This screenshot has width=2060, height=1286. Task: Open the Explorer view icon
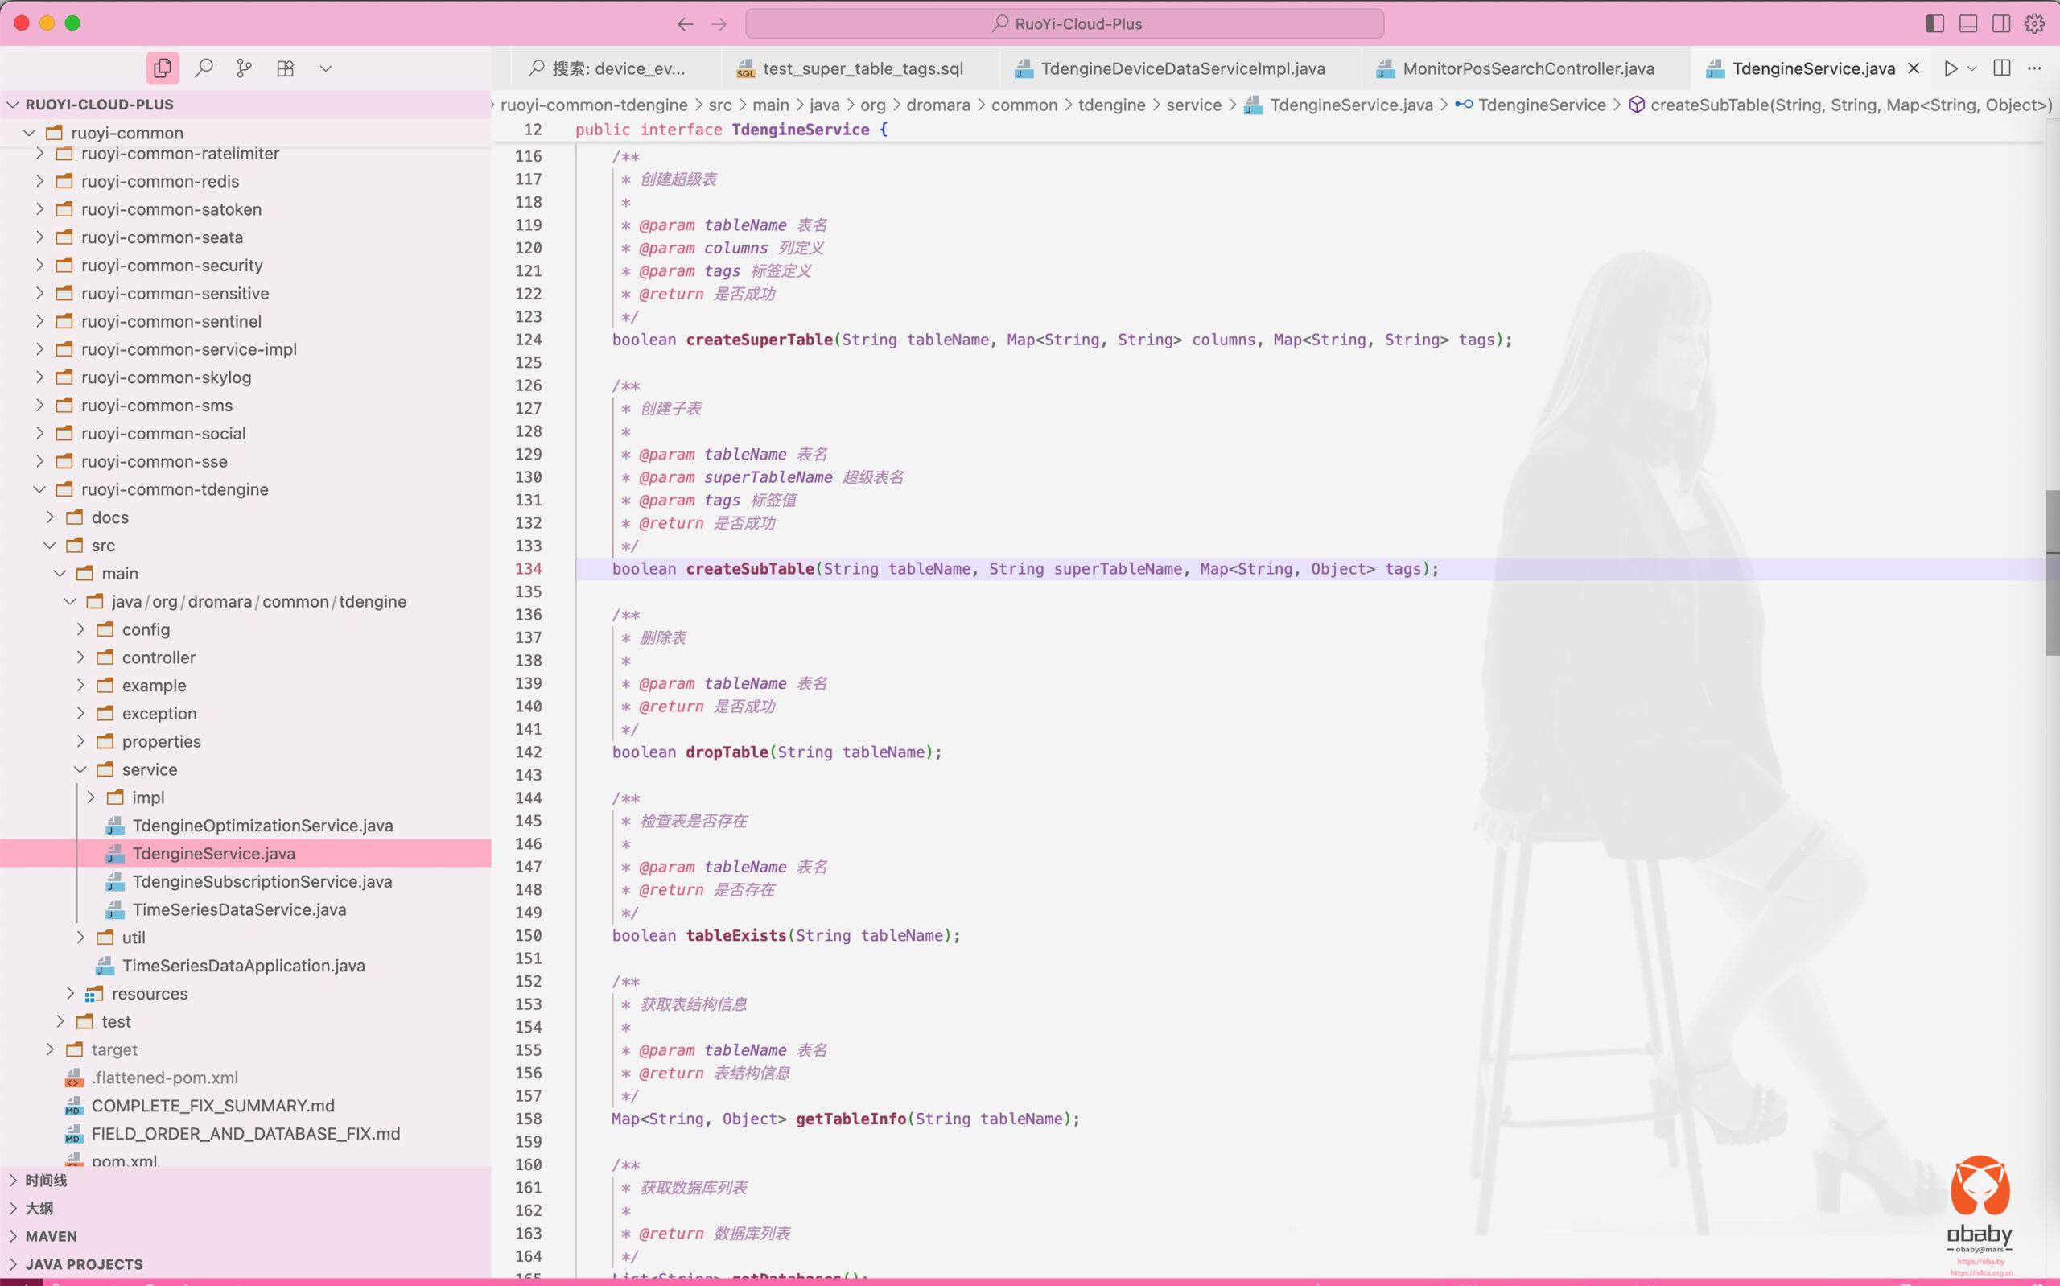pos(163,68)
